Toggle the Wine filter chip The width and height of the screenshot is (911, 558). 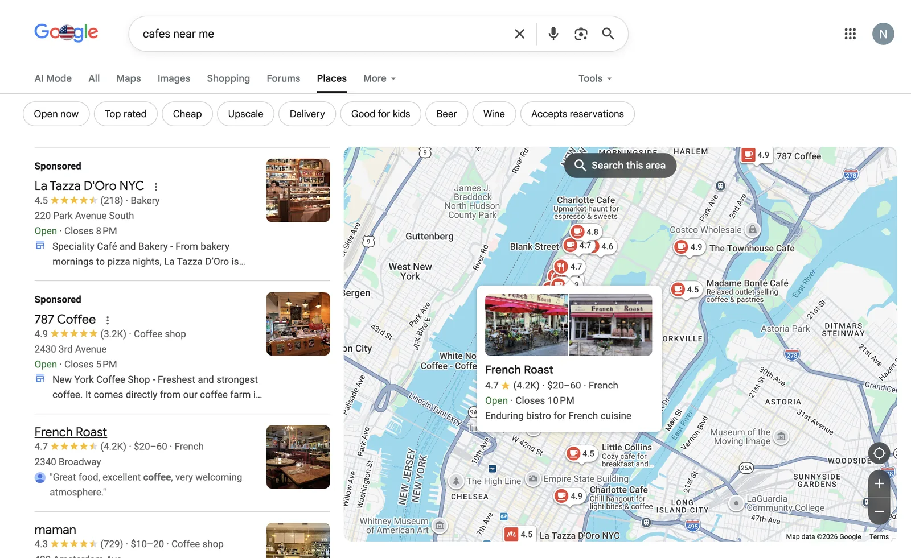pos(494,114)
